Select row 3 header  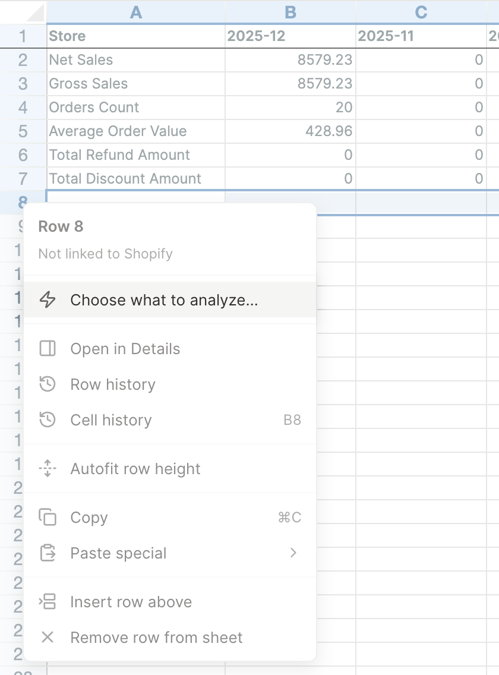23,84
